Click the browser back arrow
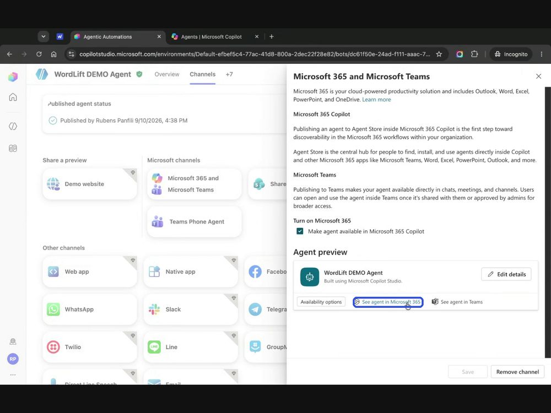Viewport: 551px width, 413px height. point(9,54)
